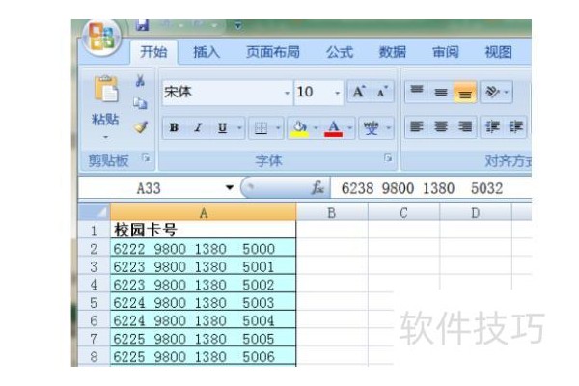The image size is (579, 386).
Task: Click the Select All corner triangle
Action: point(95,211)
